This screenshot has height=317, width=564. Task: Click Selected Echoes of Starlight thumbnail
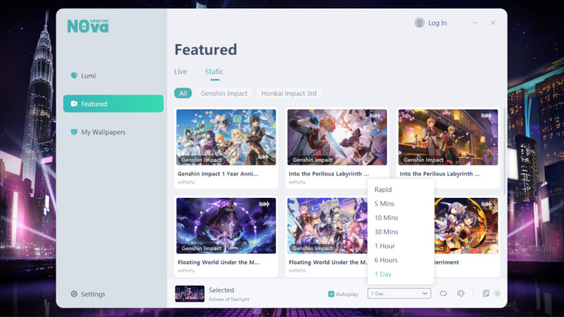[190, 294]
